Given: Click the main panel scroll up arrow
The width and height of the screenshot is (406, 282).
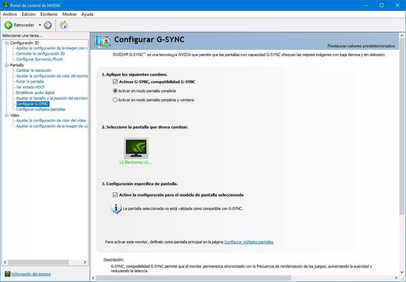Looking at the screenshot, I should tap(402, 36).
